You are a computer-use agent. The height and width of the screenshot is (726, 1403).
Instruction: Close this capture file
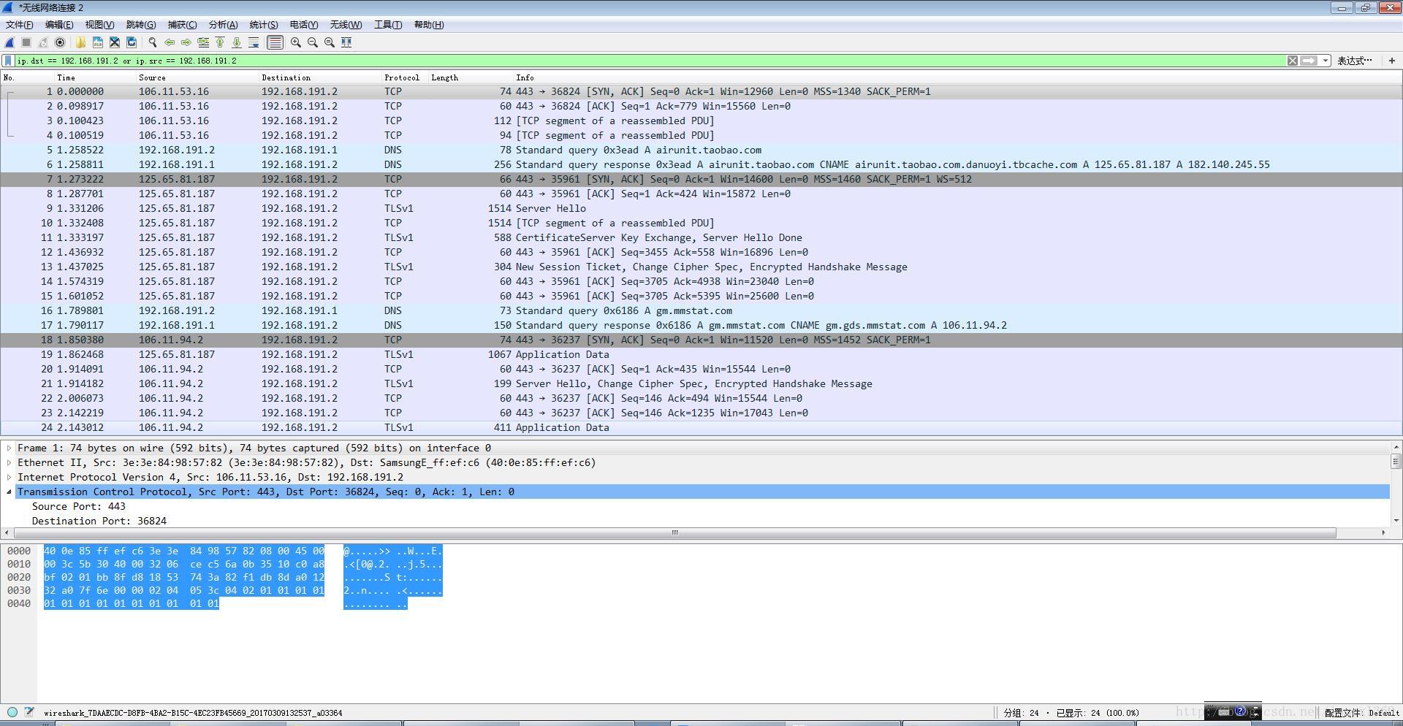tap(115, 42)
